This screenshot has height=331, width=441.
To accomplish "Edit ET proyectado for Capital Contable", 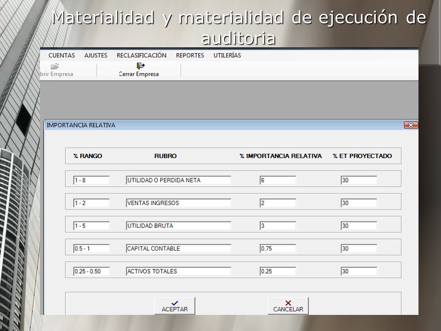I will (359, 249).
